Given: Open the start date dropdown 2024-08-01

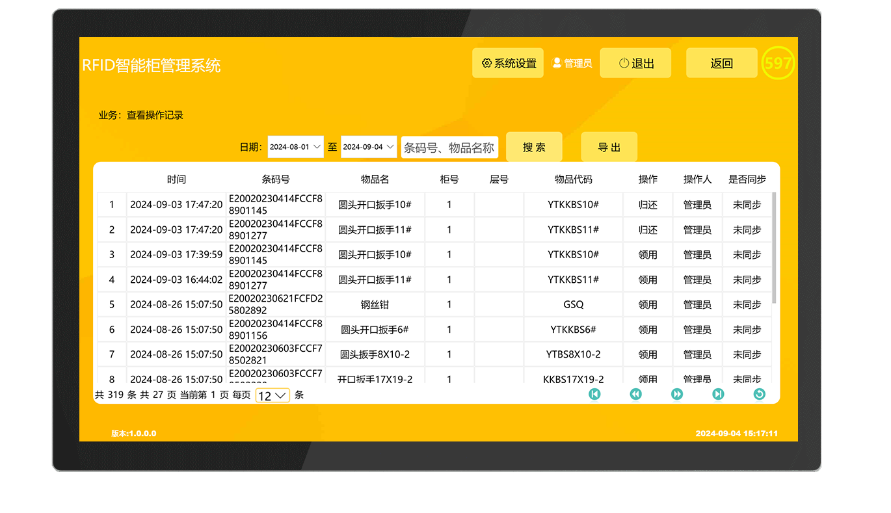Looking at the screenshot, I should tap(295, 147).
